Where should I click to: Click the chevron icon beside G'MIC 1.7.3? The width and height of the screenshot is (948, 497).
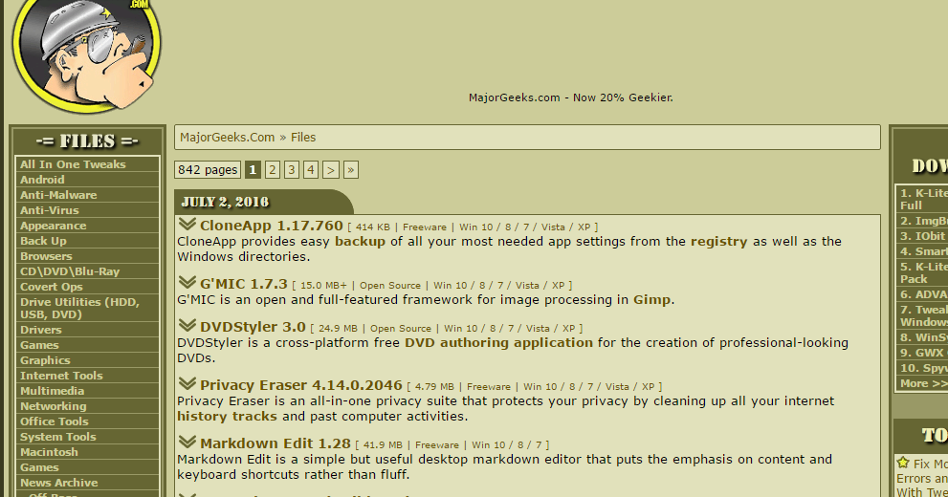[187, 283]
